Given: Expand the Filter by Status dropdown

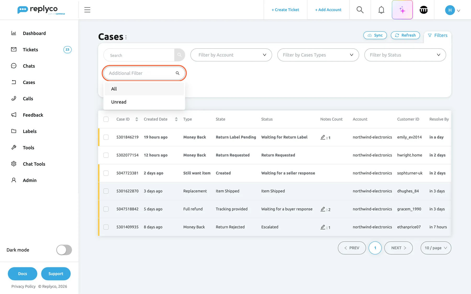Looking at the screenshot, I should 405,55.
